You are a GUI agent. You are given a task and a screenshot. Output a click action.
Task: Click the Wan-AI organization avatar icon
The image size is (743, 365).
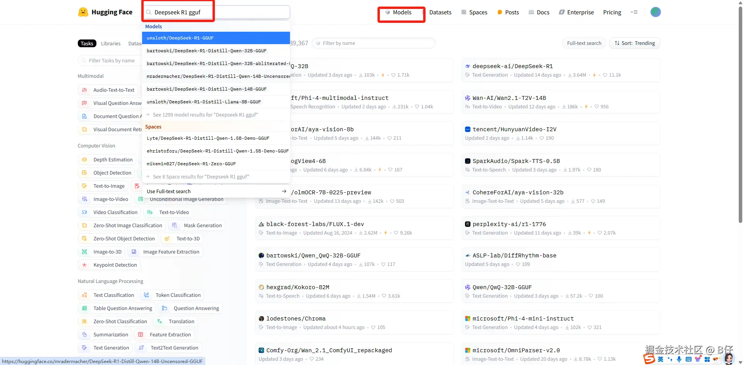pyautogui.click(x=468, y=98)
